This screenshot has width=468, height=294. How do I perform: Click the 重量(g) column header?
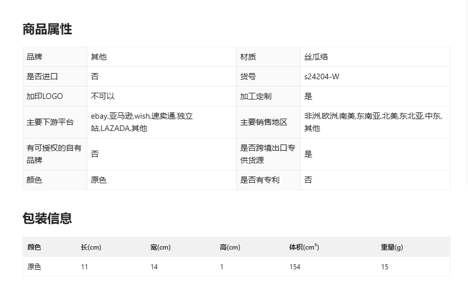(392, 247)
